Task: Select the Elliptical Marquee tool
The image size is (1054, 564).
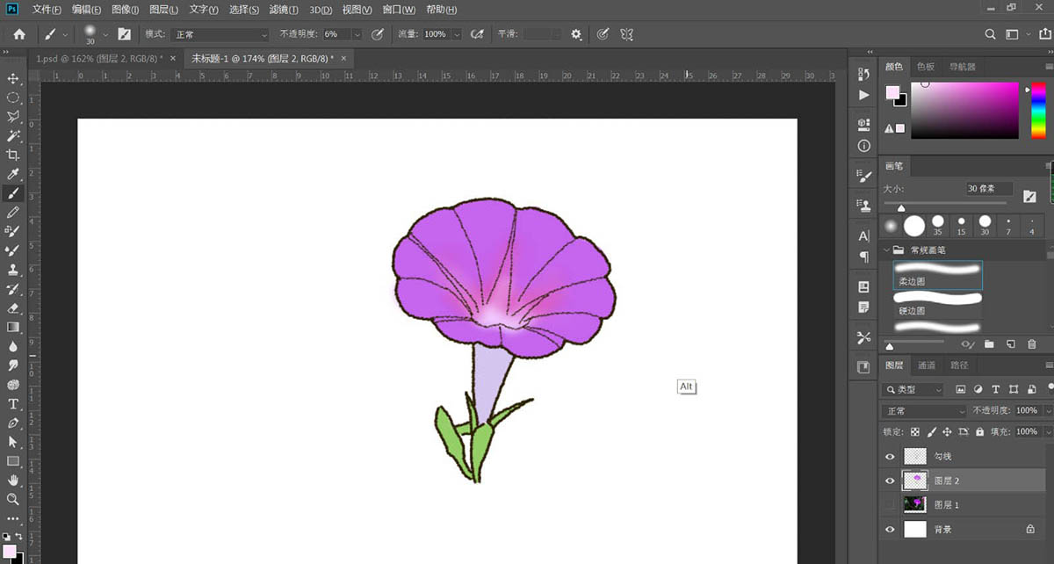Action: click(13, 98)
